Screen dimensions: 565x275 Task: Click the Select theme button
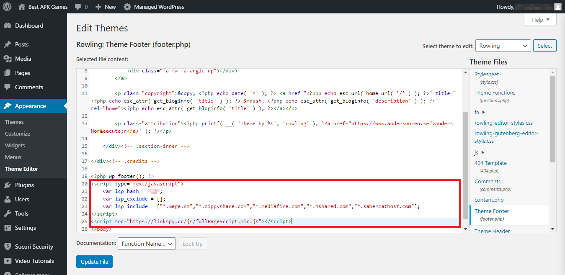pos(545,46)
